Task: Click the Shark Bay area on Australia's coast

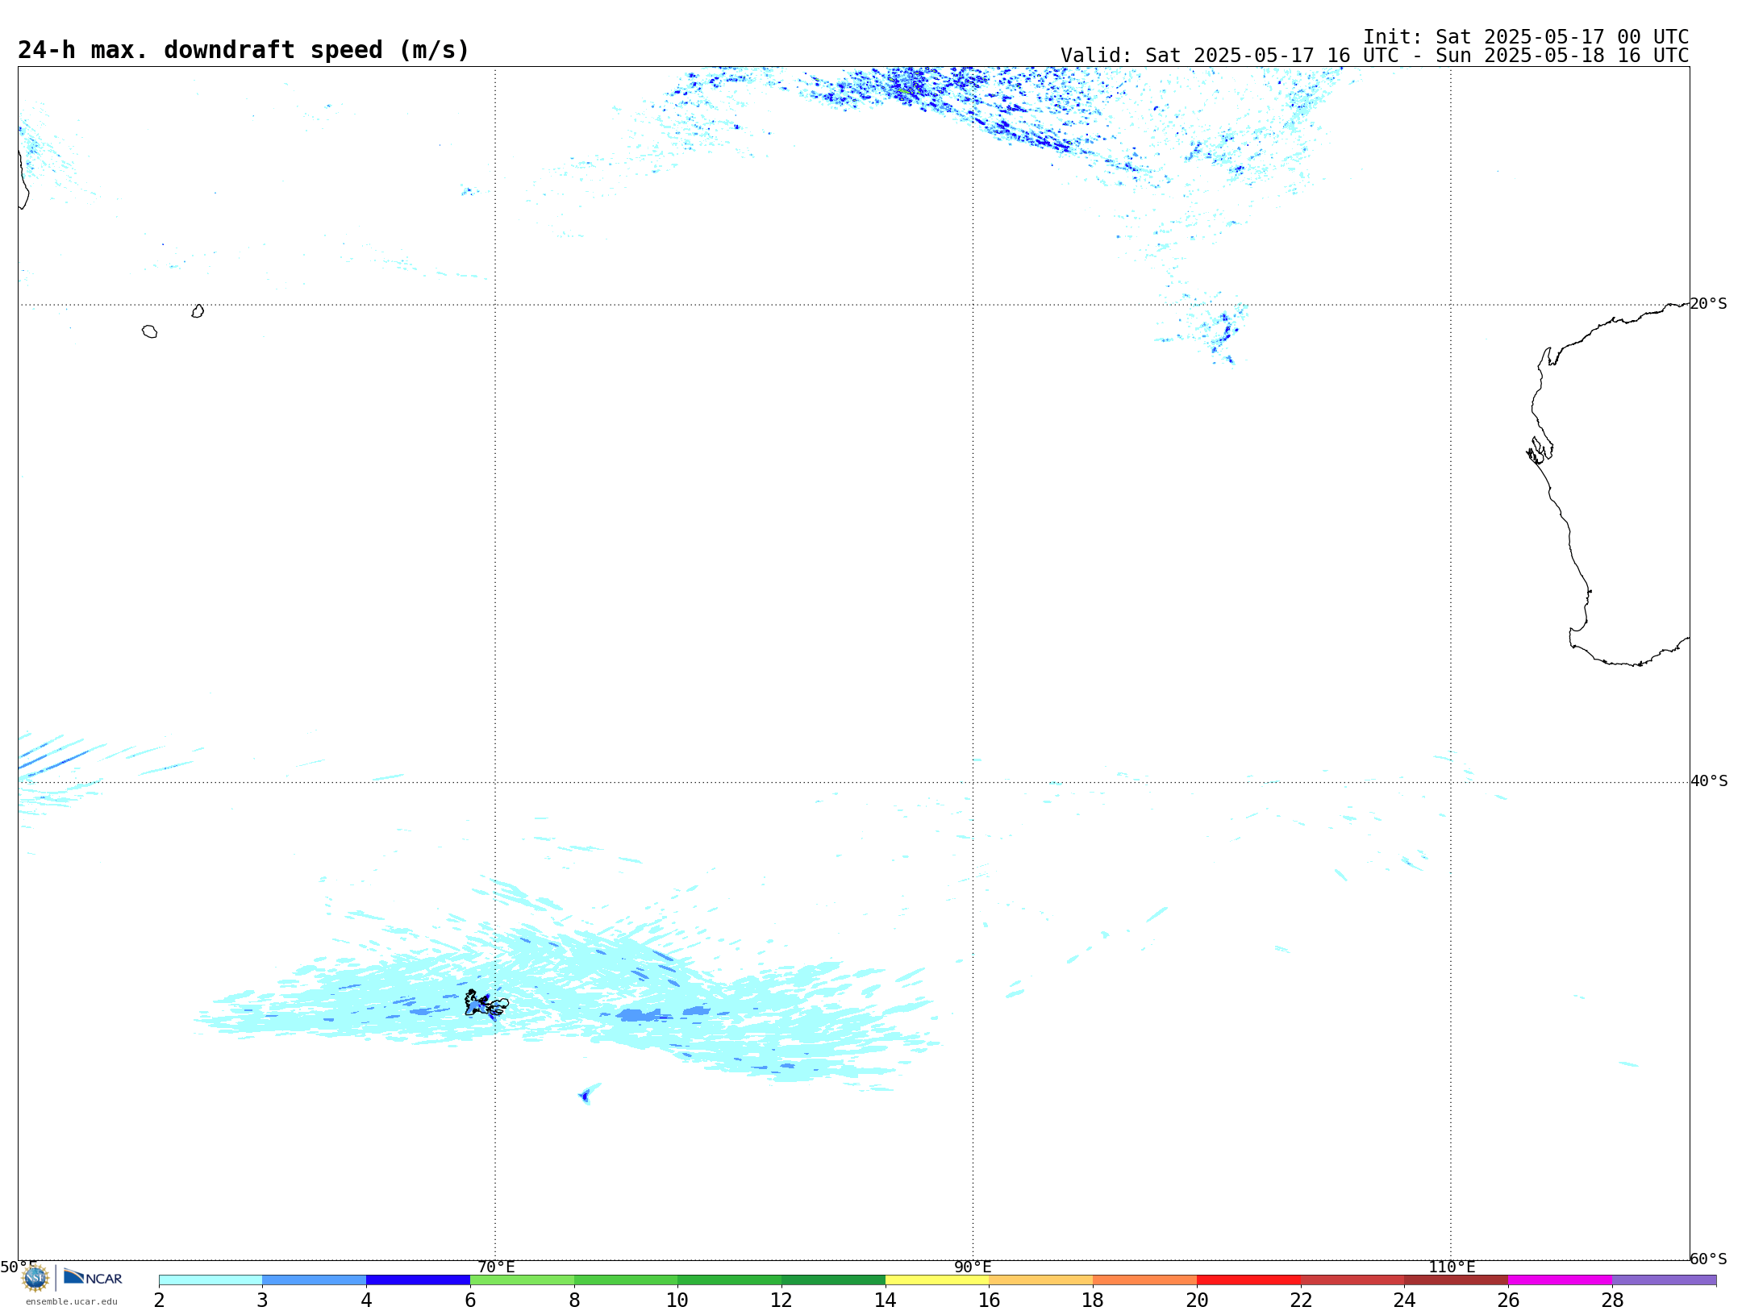Action: pyautogui.click(x=1540, y=450)
